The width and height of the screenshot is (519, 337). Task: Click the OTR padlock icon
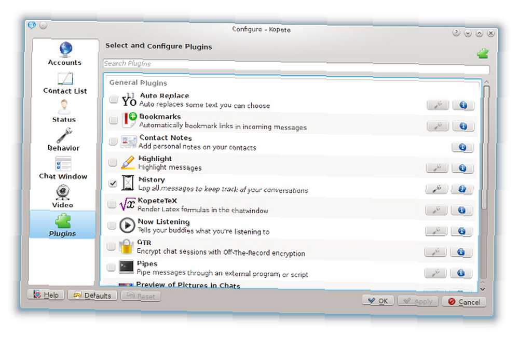127,246
